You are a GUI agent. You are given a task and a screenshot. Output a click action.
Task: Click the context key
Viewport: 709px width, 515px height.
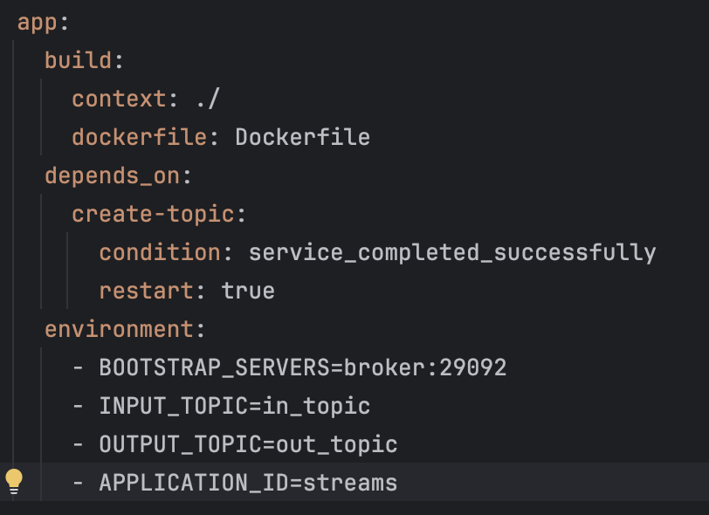(x=120, y=99)
